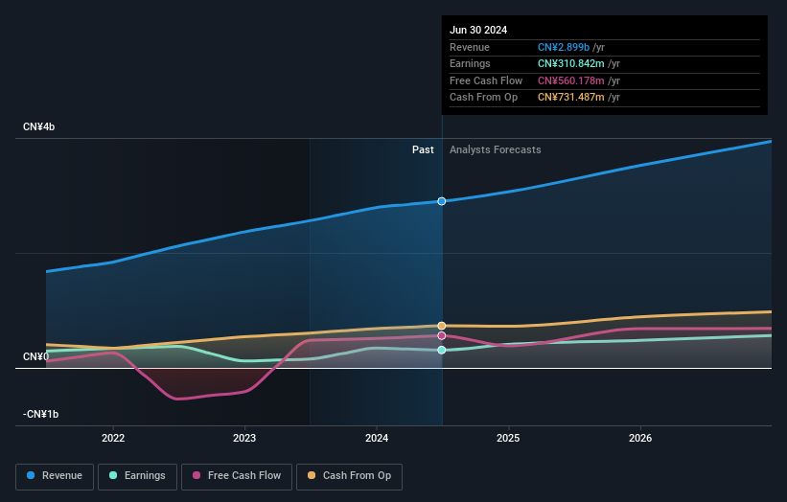Select the 2024 x-axis label
This screenshot has width=787, height=502.
(x=377, y=438)
